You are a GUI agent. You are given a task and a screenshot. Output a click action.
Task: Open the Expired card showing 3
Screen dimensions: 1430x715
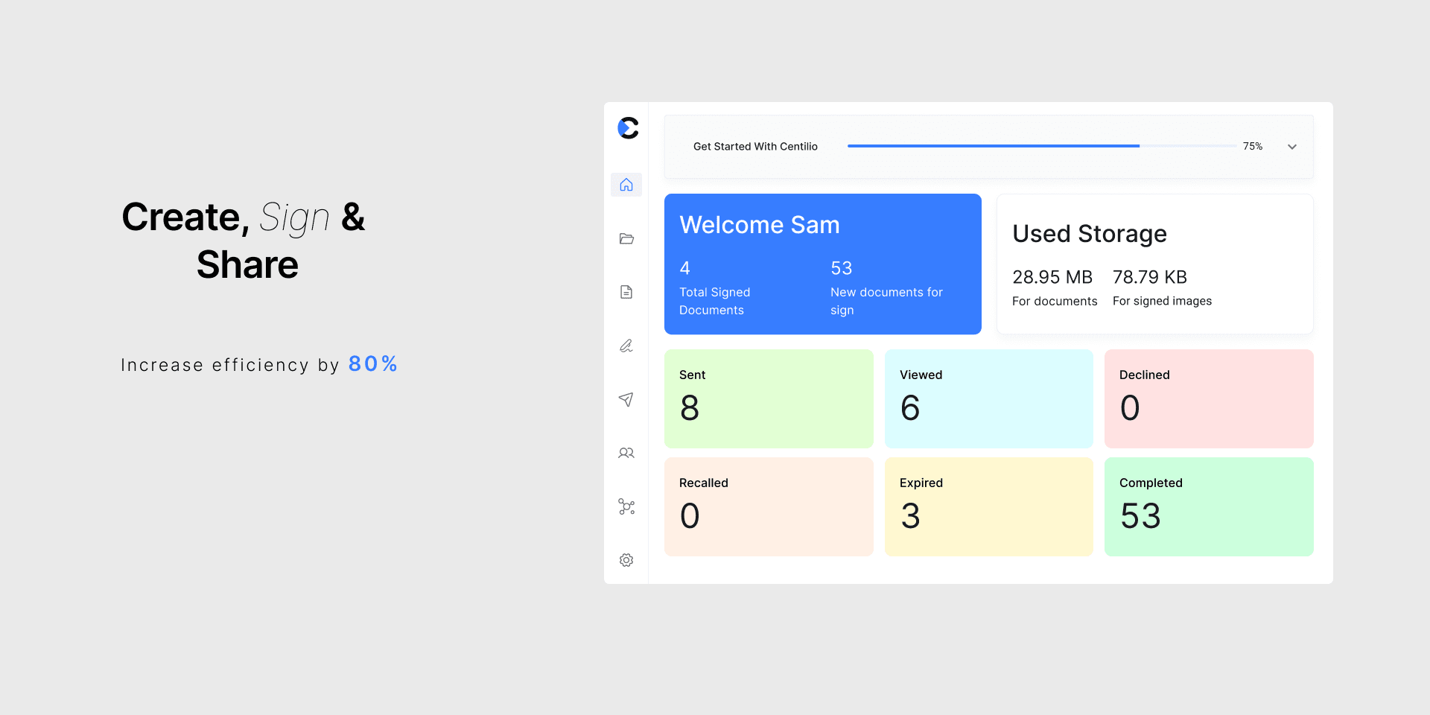pyautogui.click(x=988, y=506)
